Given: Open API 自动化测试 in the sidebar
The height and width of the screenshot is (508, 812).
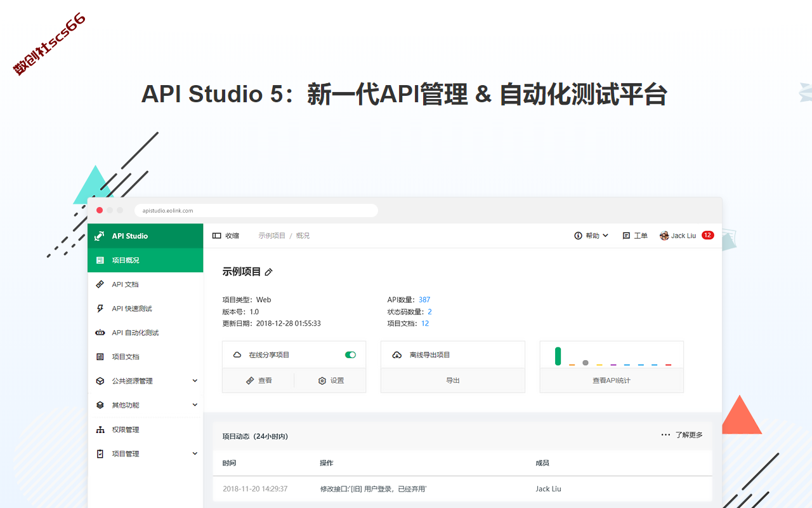Looking at the screenshot, I should pos(145,333).
